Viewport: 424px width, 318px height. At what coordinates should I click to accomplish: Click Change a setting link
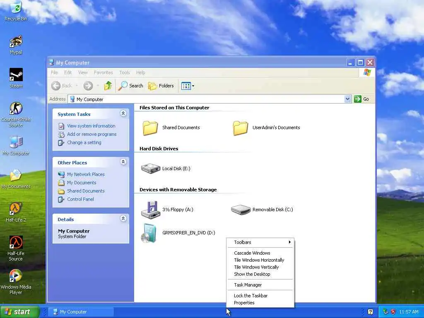[x=84, y=142]
